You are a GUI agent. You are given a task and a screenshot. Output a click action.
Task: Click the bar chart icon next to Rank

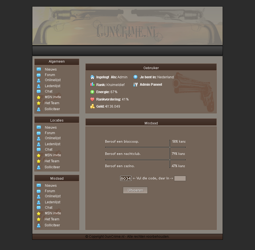(x=92, y=84)
